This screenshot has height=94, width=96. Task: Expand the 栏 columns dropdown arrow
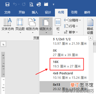coord(59,33)
